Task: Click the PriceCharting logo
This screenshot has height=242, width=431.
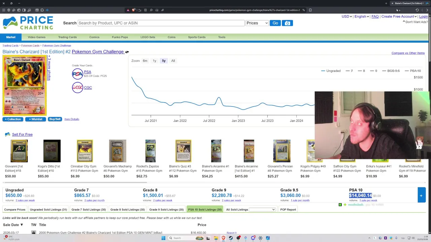Action: [28, 23]
